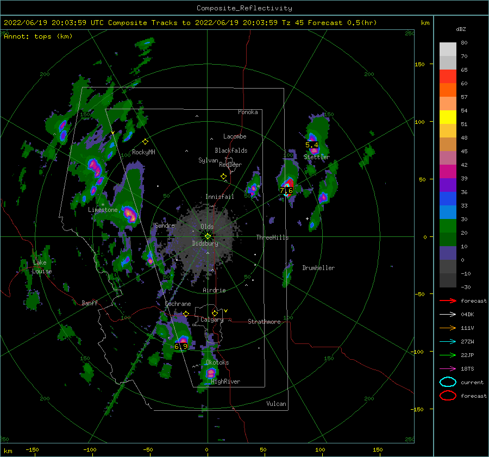Image resolution: width=489 pixels, height=457 pixels.
Task: Click the red forecast arrow in legend
Action: [x=448, y=301]
